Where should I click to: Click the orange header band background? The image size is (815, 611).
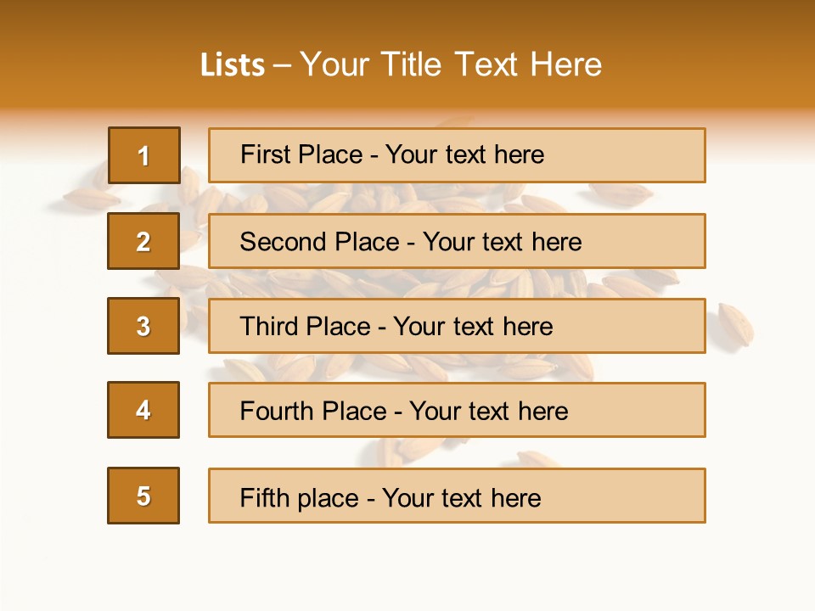[722, 51]
